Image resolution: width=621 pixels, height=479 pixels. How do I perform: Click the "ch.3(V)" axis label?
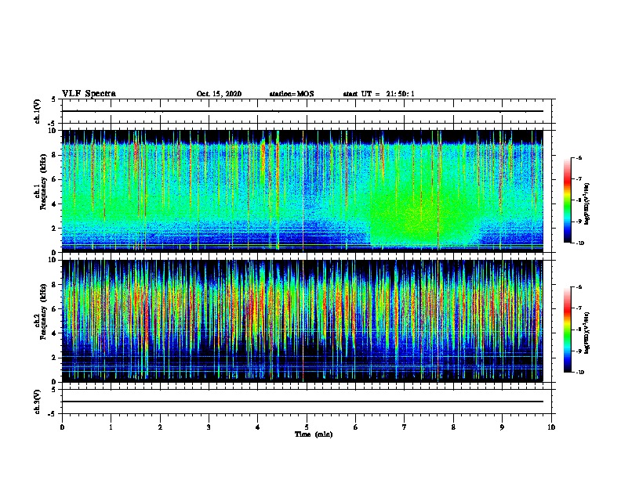click(37, 402)
